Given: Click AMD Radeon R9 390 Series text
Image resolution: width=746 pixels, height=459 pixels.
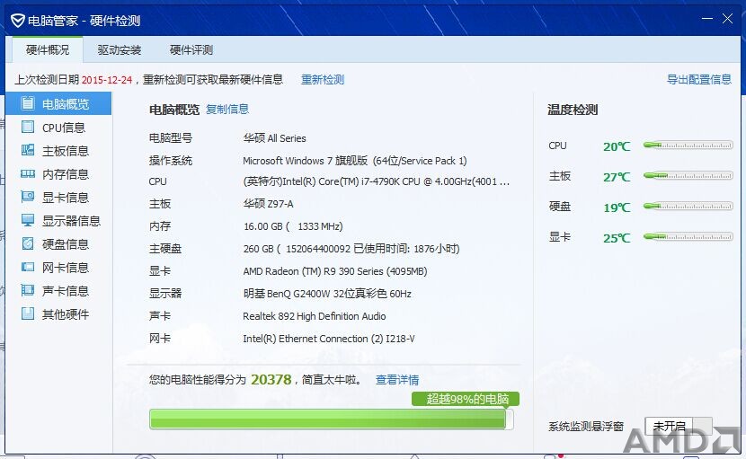Looking at the screenshot, I should click(335, 271).
